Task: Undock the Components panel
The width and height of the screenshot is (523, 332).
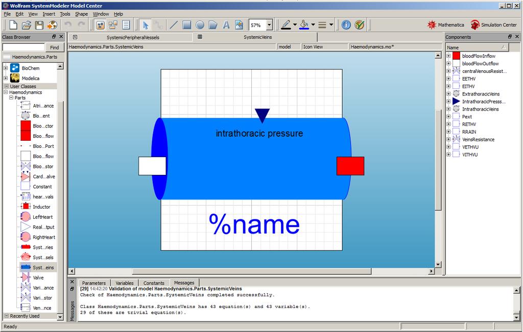Action: (510, 37)
